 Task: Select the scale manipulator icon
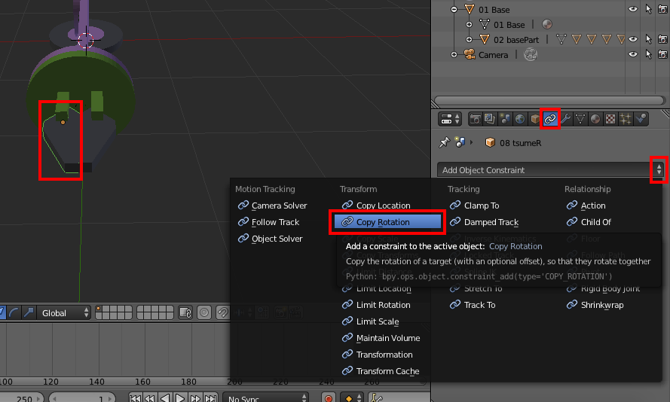pyautogui.click(x=29, y=313)
